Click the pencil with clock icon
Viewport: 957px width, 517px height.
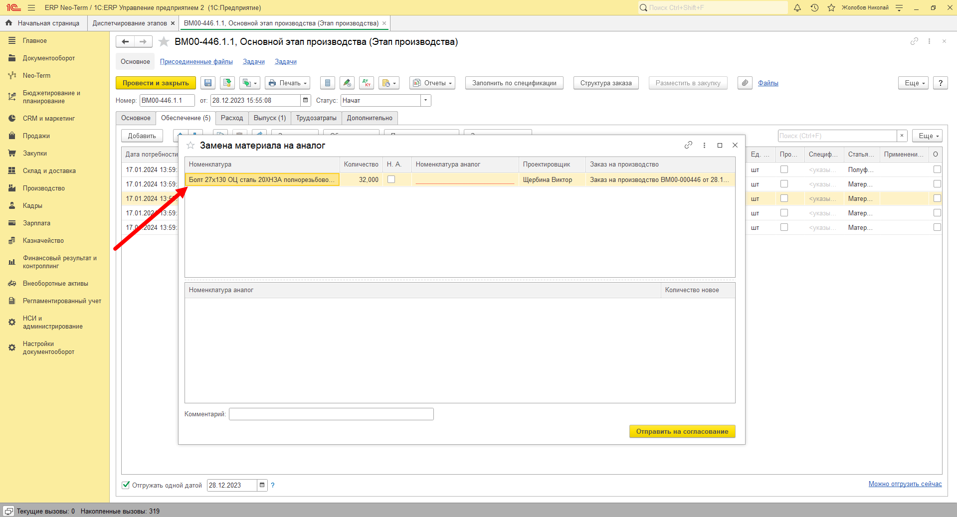[347, 83]
